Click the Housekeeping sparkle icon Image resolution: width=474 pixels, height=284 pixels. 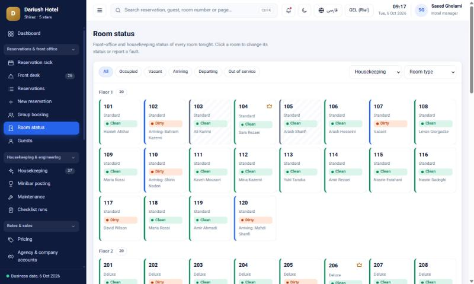[11, 171]
